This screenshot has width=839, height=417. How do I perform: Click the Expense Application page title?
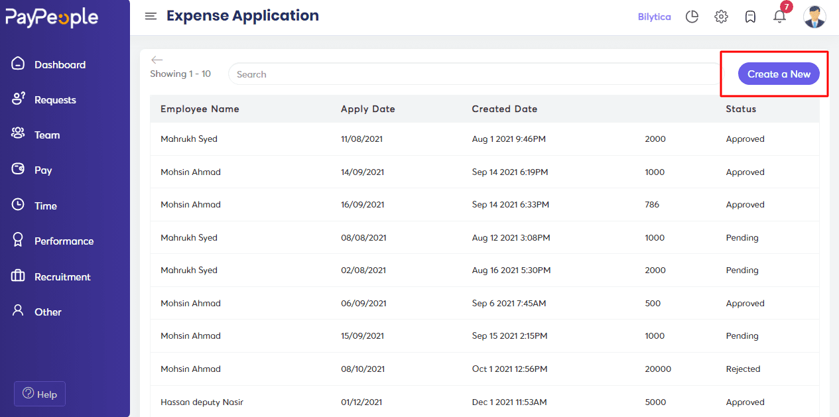point(243,16)
